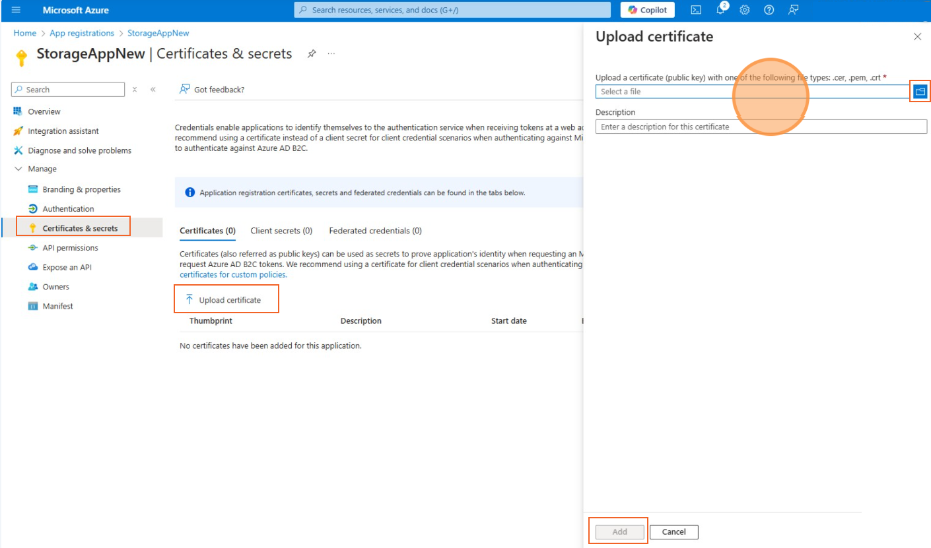
Task: Switch to the Client secrets tab
Action: (x=281, y=231)
